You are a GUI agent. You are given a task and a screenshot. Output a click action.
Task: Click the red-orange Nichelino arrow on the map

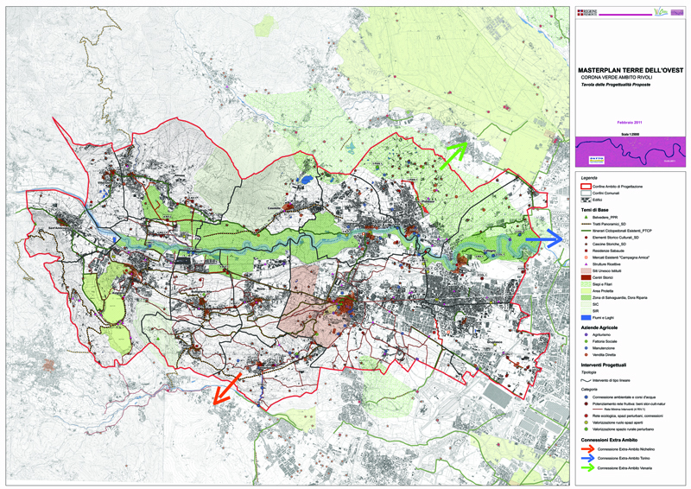click(x=227, y=389)
